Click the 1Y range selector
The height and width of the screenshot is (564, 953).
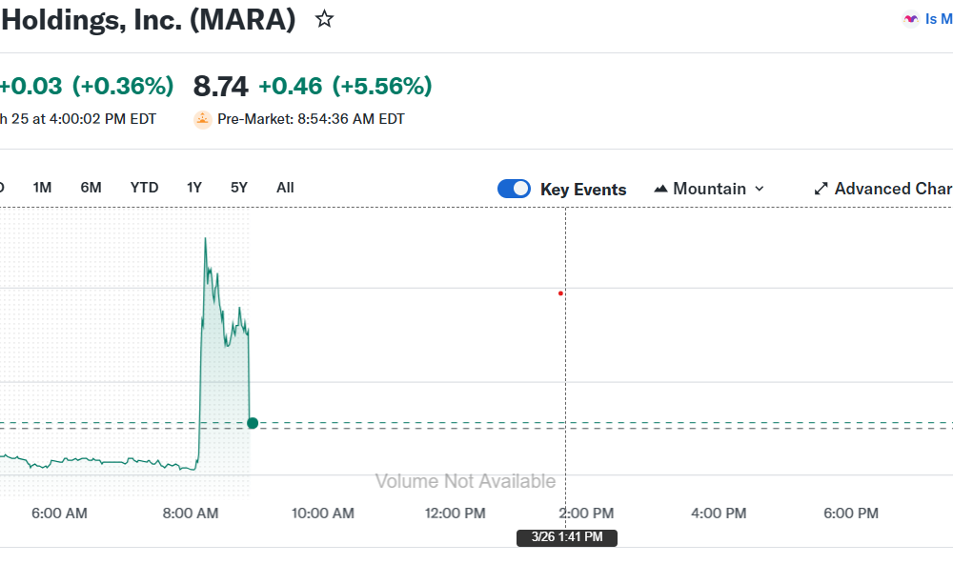[x=193, y=188]
